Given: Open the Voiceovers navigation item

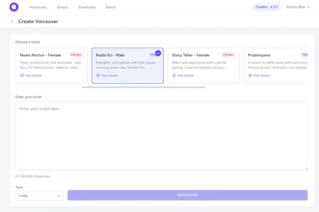Looking at the screenshot, I should click(38, 7).
